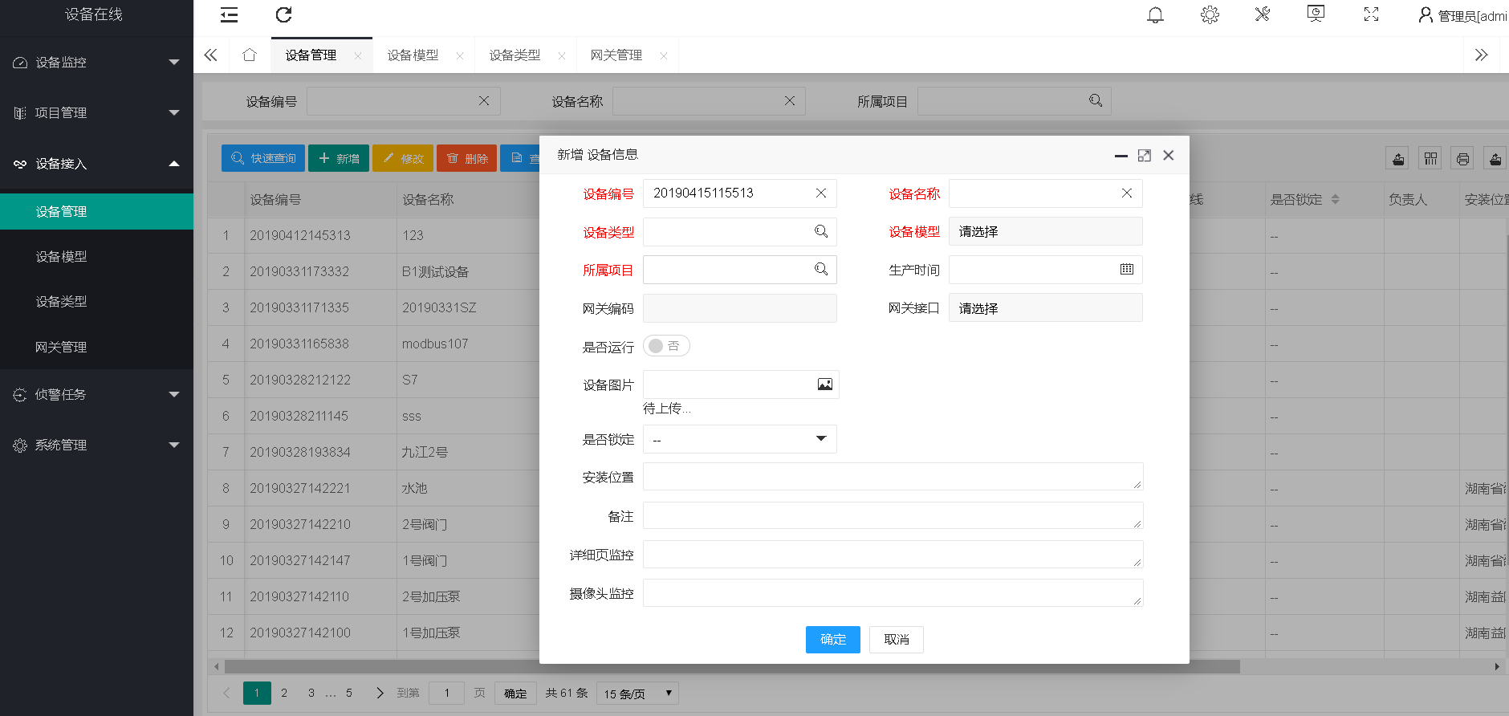Open lookup for 设备类型 in dialog

click(821, 231)
